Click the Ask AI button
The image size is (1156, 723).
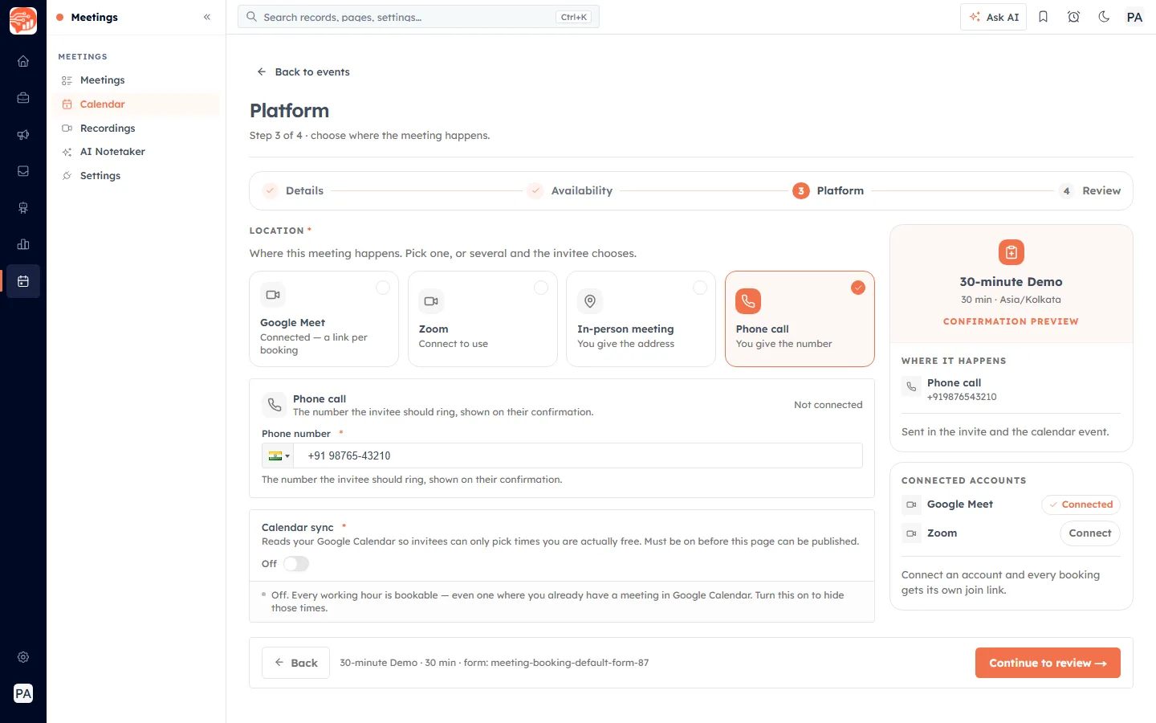(x=994, y=17)
